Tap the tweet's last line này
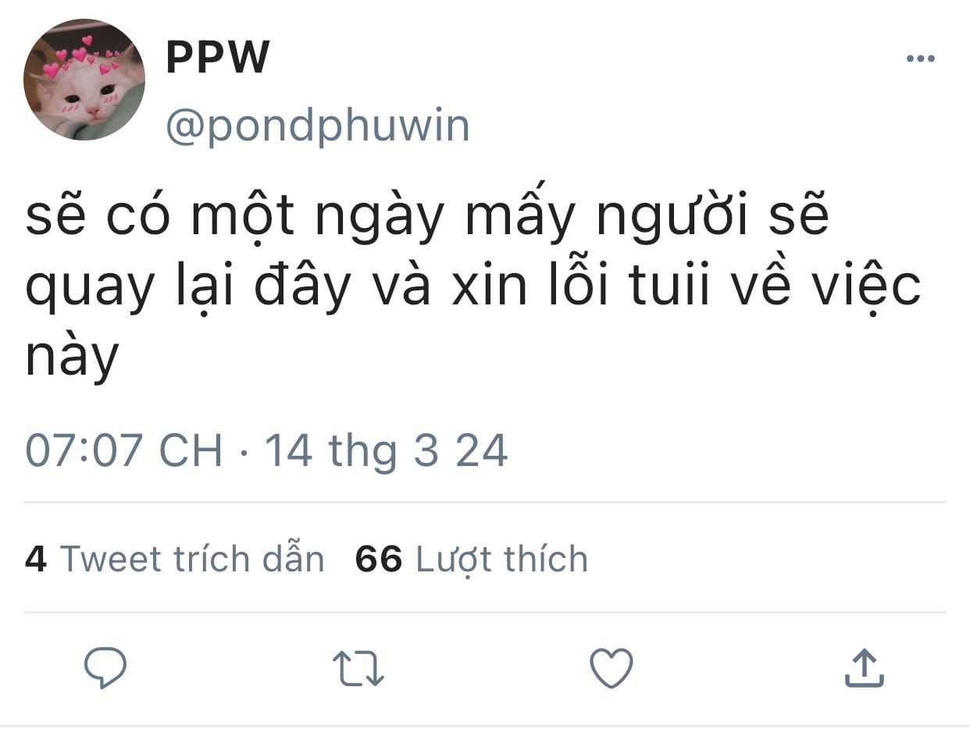Viewport: 970px width, 740px height. click(x=72, y=358)
